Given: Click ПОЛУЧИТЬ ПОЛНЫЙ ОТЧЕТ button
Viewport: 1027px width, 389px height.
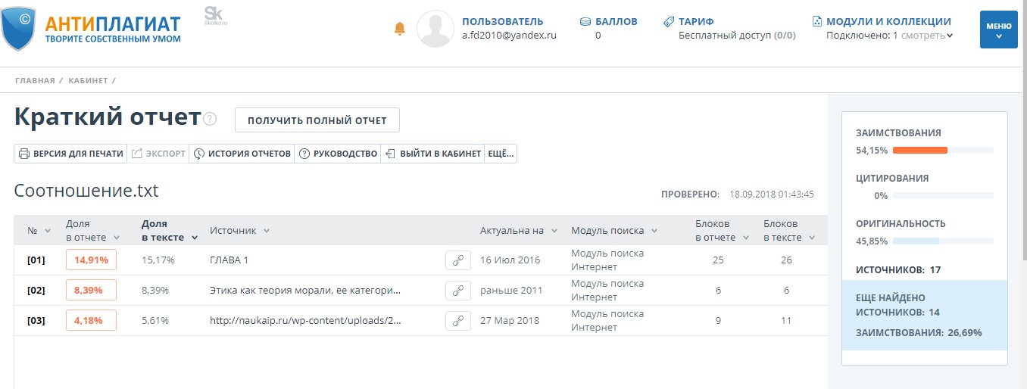Looking at the screenshot, I should [317, 120].
